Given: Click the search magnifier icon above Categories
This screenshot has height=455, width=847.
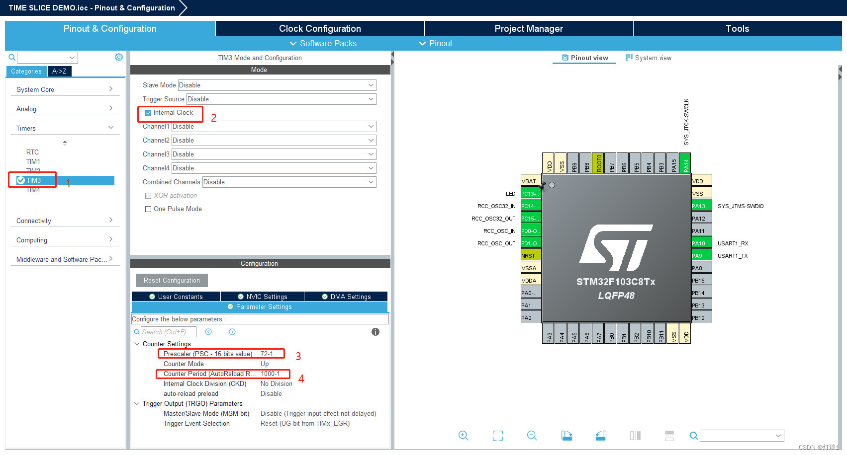Looking at the screenshot, I should (x=12, y=58).
